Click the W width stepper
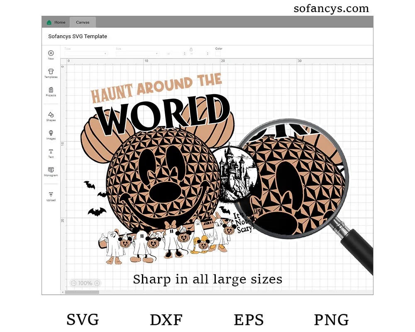Viewport: 415px width, 332px height. [x=185, y=54]
